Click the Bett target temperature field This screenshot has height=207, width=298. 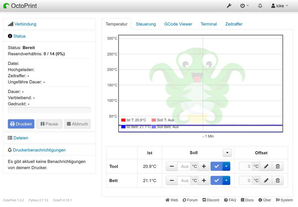184,181
